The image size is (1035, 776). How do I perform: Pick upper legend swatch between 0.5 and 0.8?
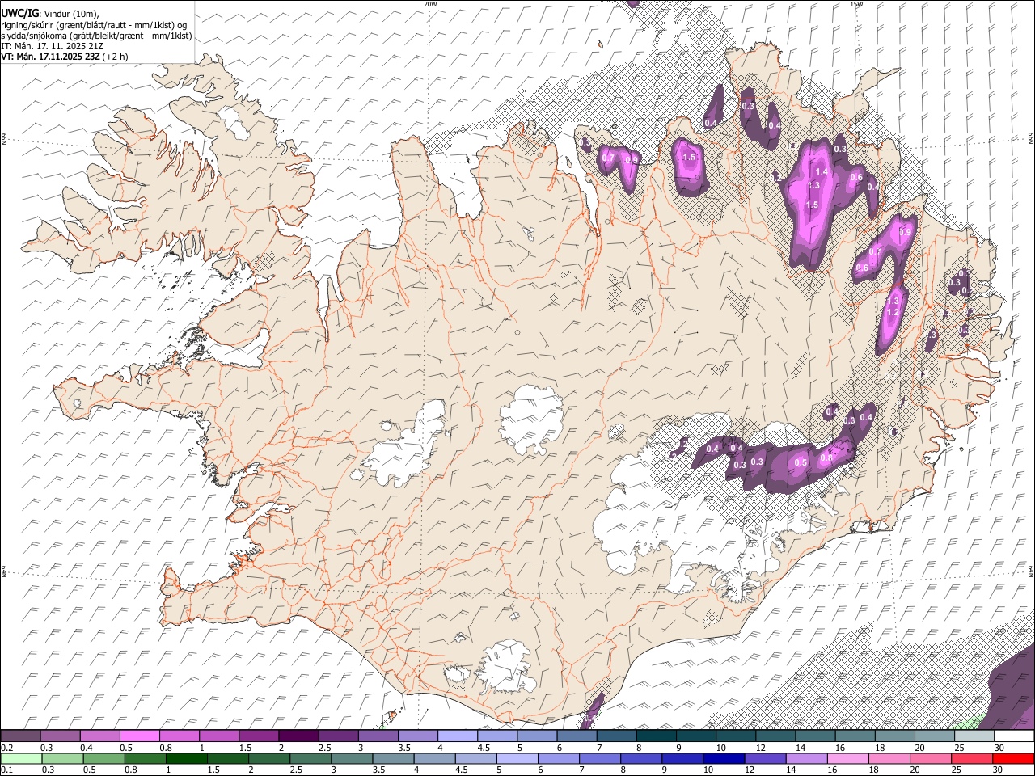pyautogui.click(x=140, y=736)
